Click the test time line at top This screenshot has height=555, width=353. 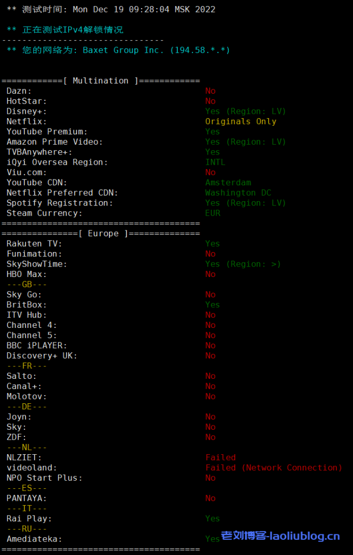tap(111, 9)
